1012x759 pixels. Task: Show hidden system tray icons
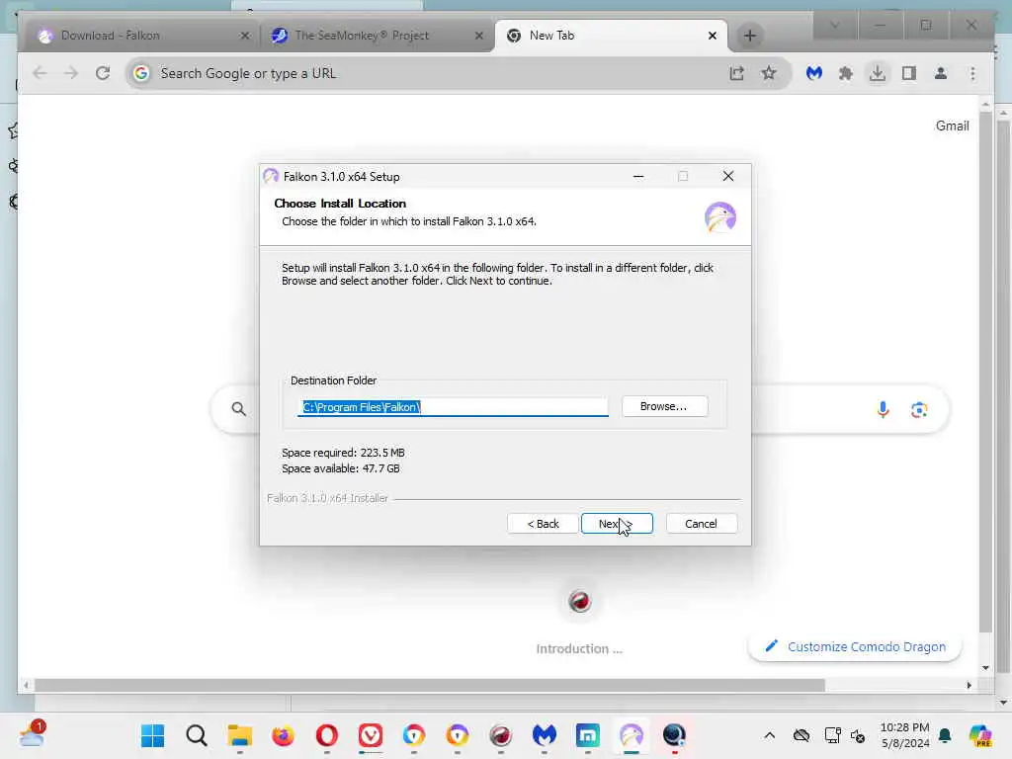point(769,735)
